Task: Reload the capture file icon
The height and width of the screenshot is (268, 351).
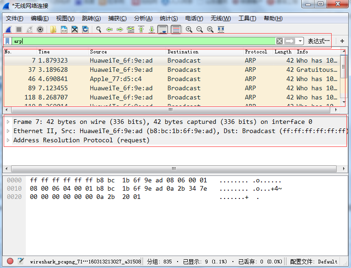Action: click(x=85, y=29)
